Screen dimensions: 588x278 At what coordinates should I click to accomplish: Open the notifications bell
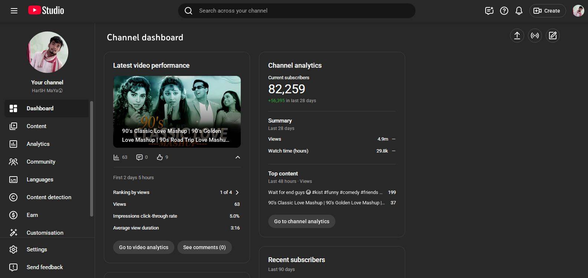pyautogui.click(x=519, y=11)
